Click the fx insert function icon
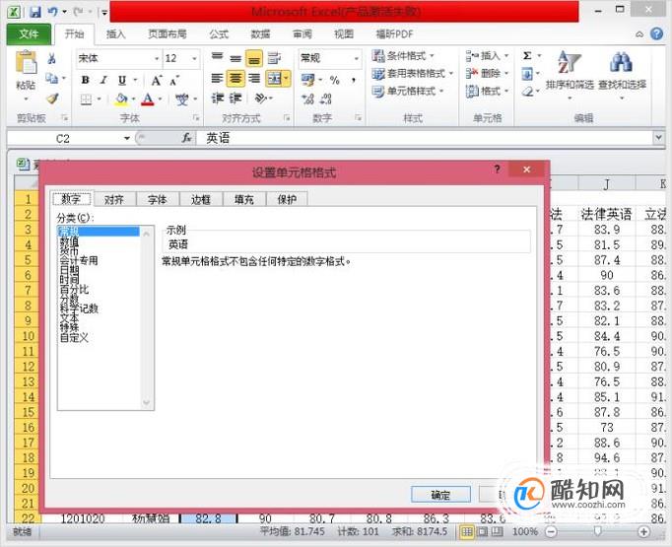Viewport: 672px width, 547px height. click(186, 138)
